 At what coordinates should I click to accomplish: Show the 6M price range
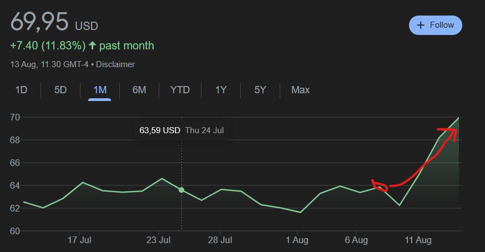[139, 90]
